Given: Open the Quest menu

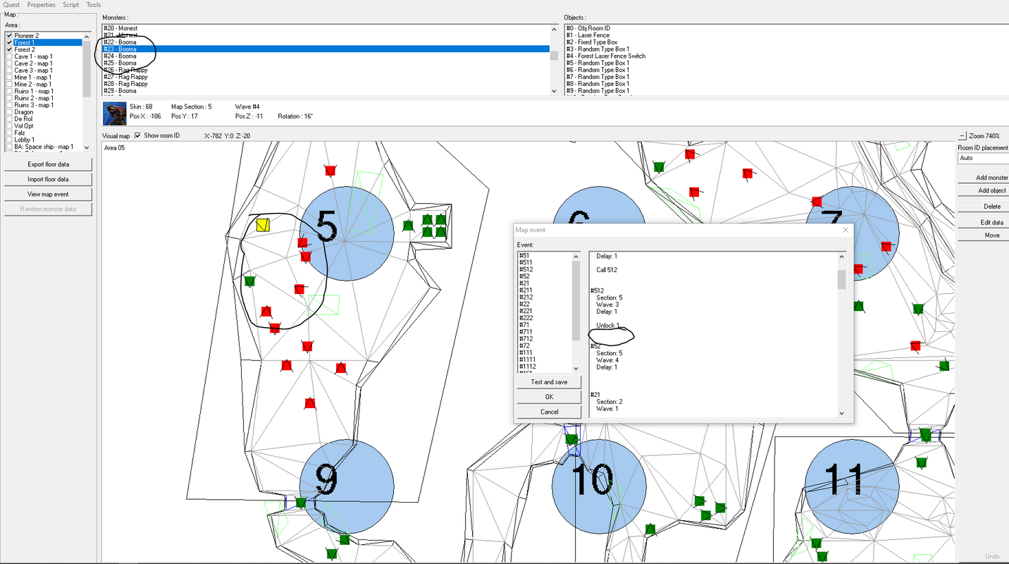Looking at the screenshot, I should point(11,5).
